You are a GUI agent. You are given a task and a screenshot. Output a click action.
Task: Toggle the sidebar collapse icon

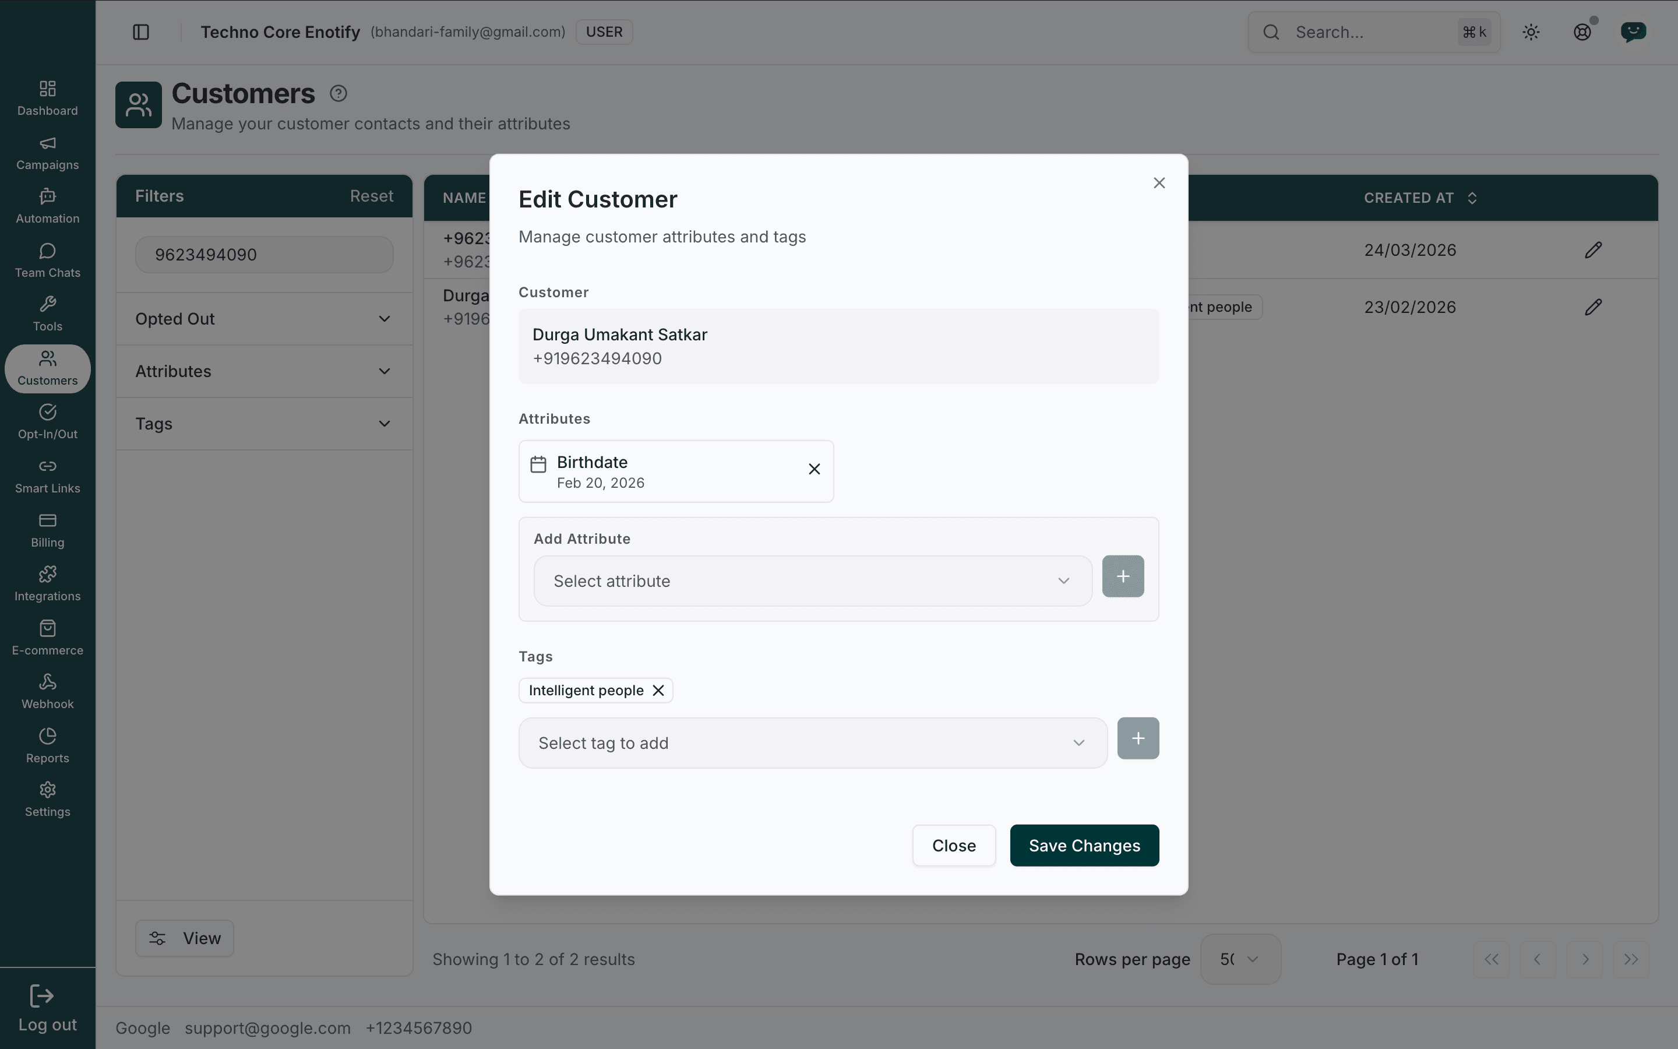pos(141,32)
